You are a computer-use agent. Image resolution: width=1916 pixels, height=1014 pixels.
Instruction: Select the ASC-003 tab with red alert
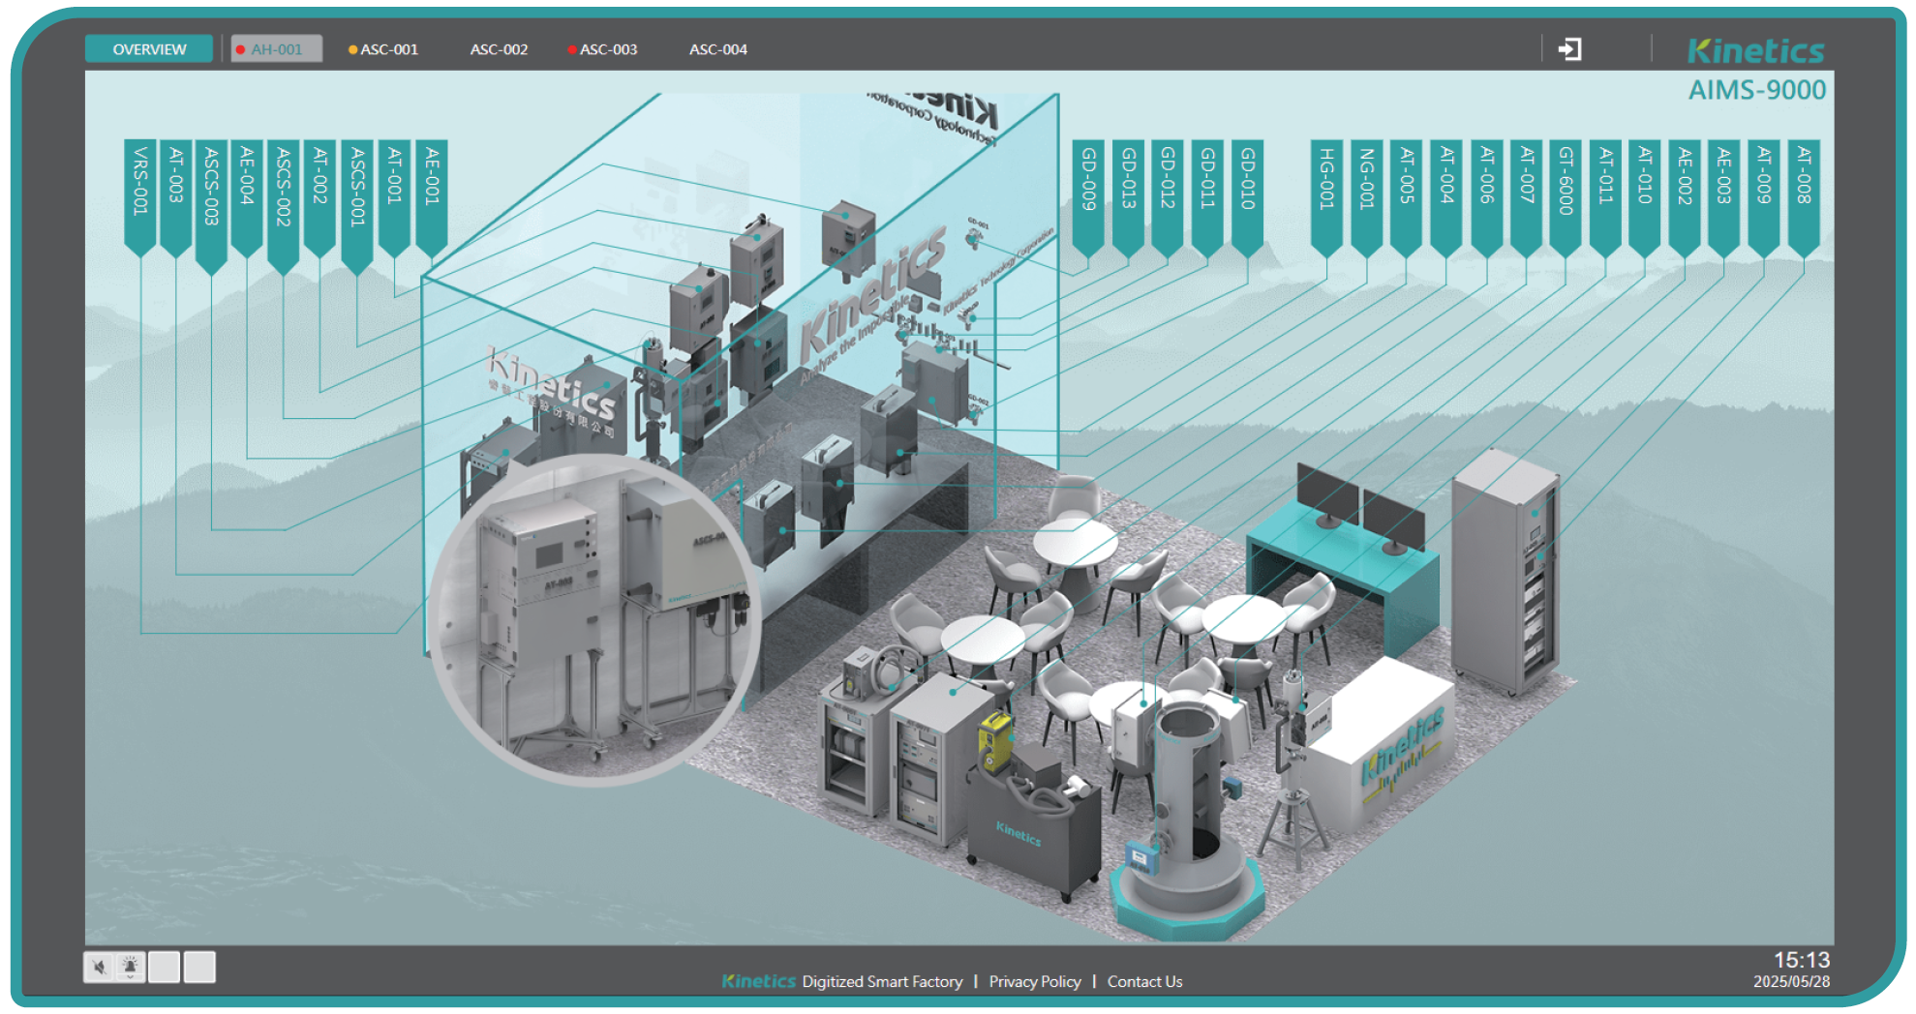607,49
